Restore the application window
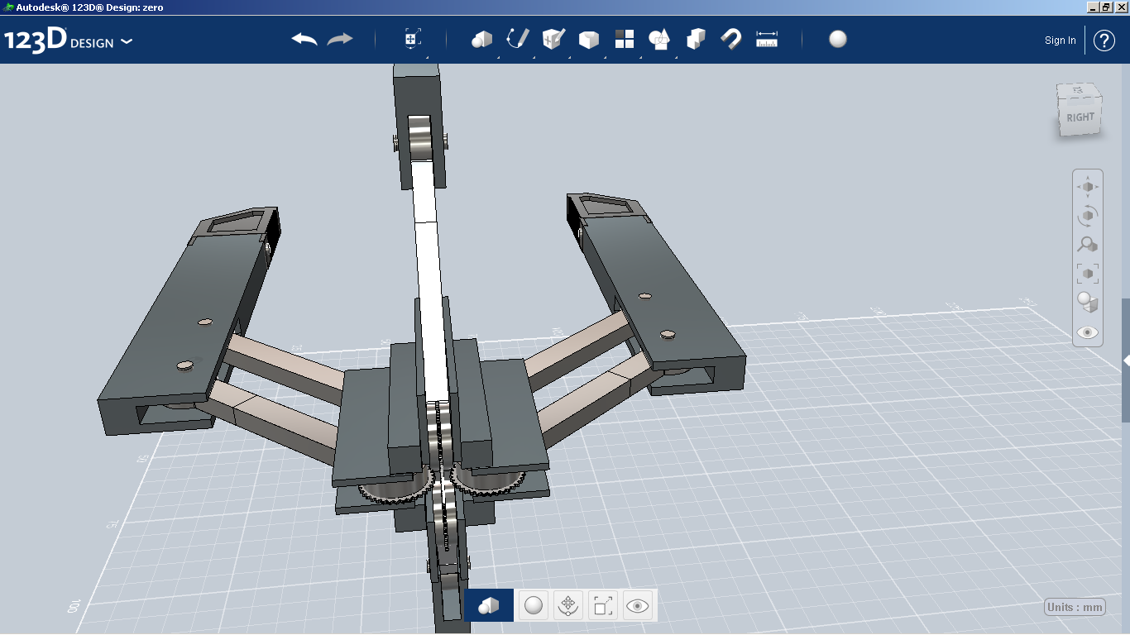The image size is (1130, 635). click(1106, 7)
